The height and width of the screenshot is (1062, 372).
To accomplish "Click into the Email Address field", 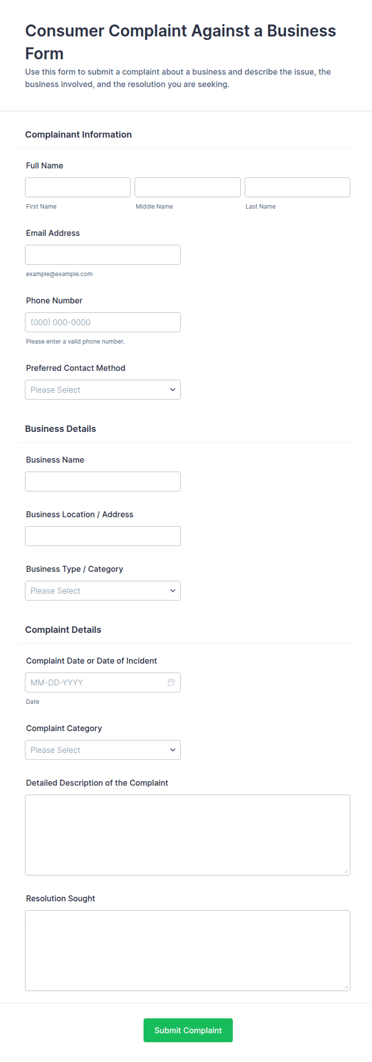I will [102, 254].
